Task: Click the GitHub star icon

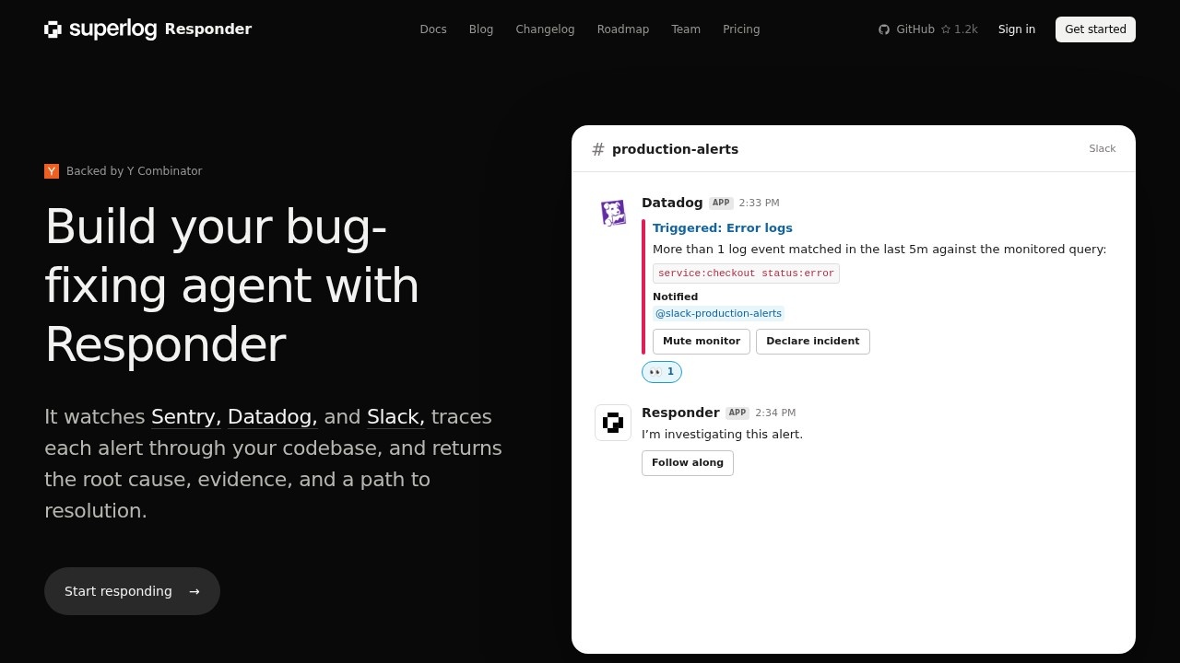Action: pos(946,29)
